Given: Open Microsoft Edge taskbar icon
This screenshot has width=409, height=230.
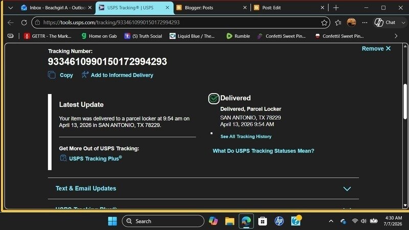Looking at the screenshot, I should [246, 221].
